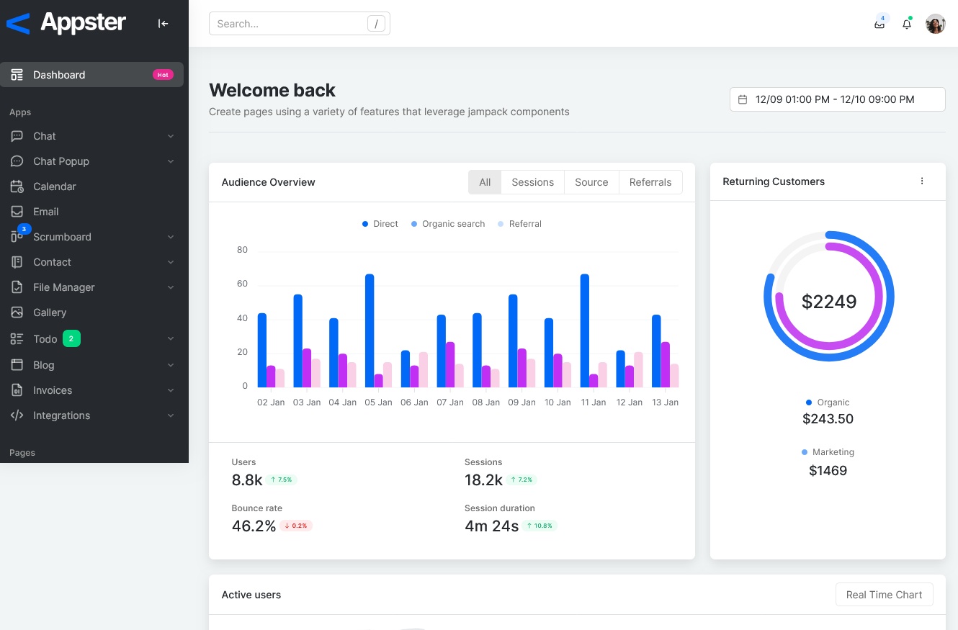Expand the Blog menu chevron
Viewport: 958px width, 630px height.
171,365
